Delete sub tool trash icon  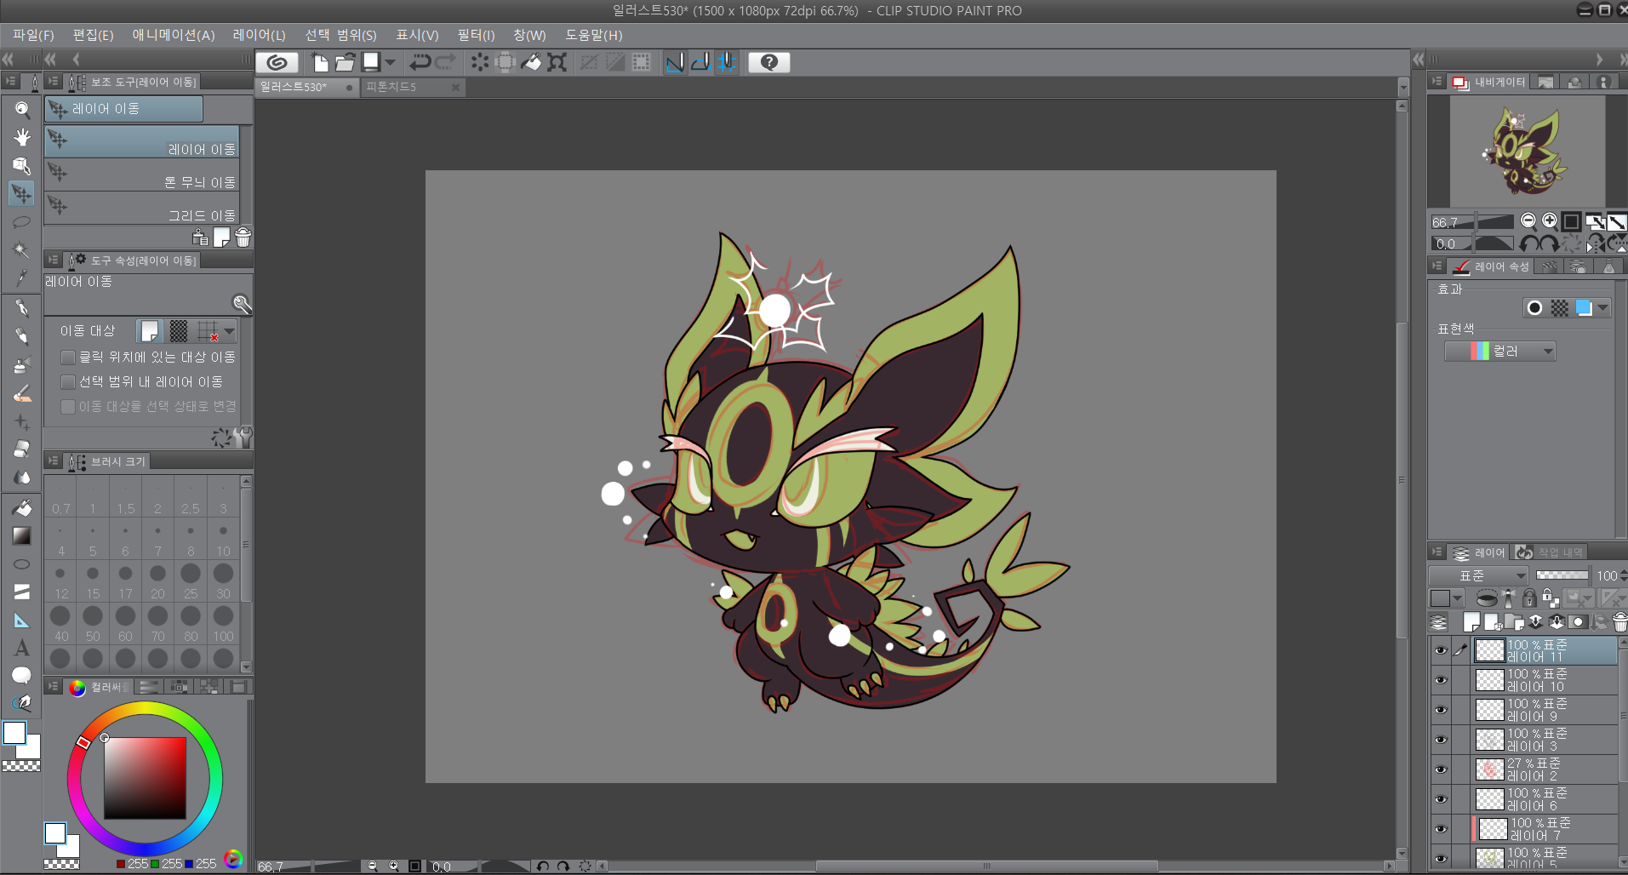click(243, 237)
